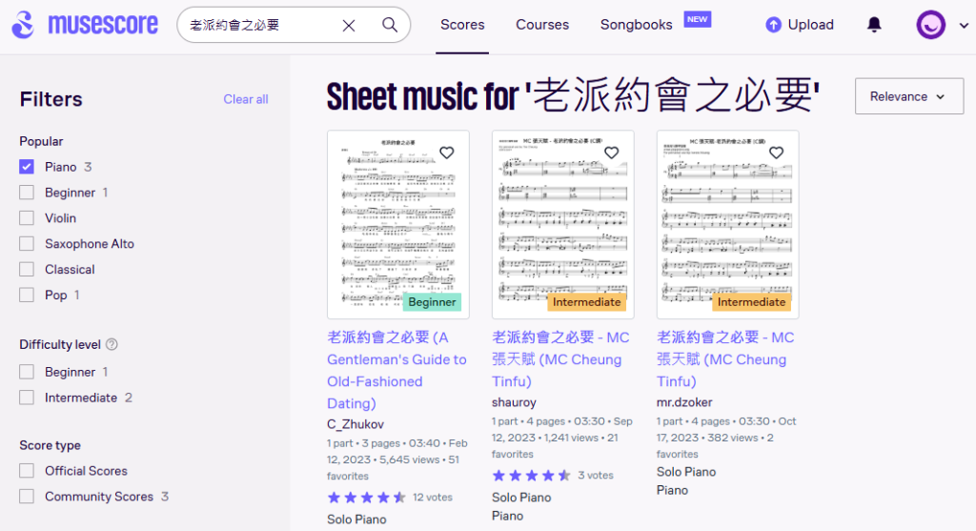Screen dimensions: 976x531
Task: Click the green Beginner badge
Action: pos(432,302)
